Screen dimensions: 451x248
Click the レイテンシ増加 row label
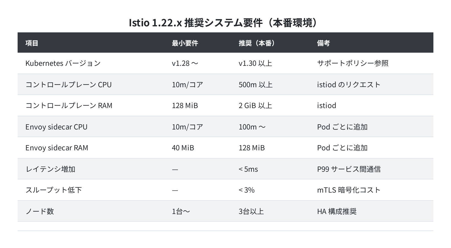point(50,169)
